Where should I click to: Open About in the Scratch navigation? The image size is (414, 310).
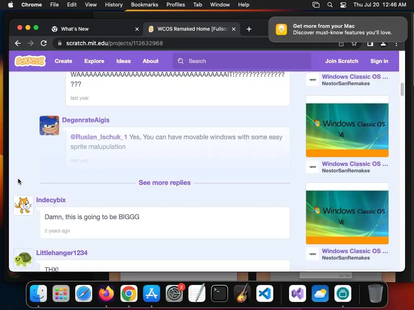[x=150, y=61]
